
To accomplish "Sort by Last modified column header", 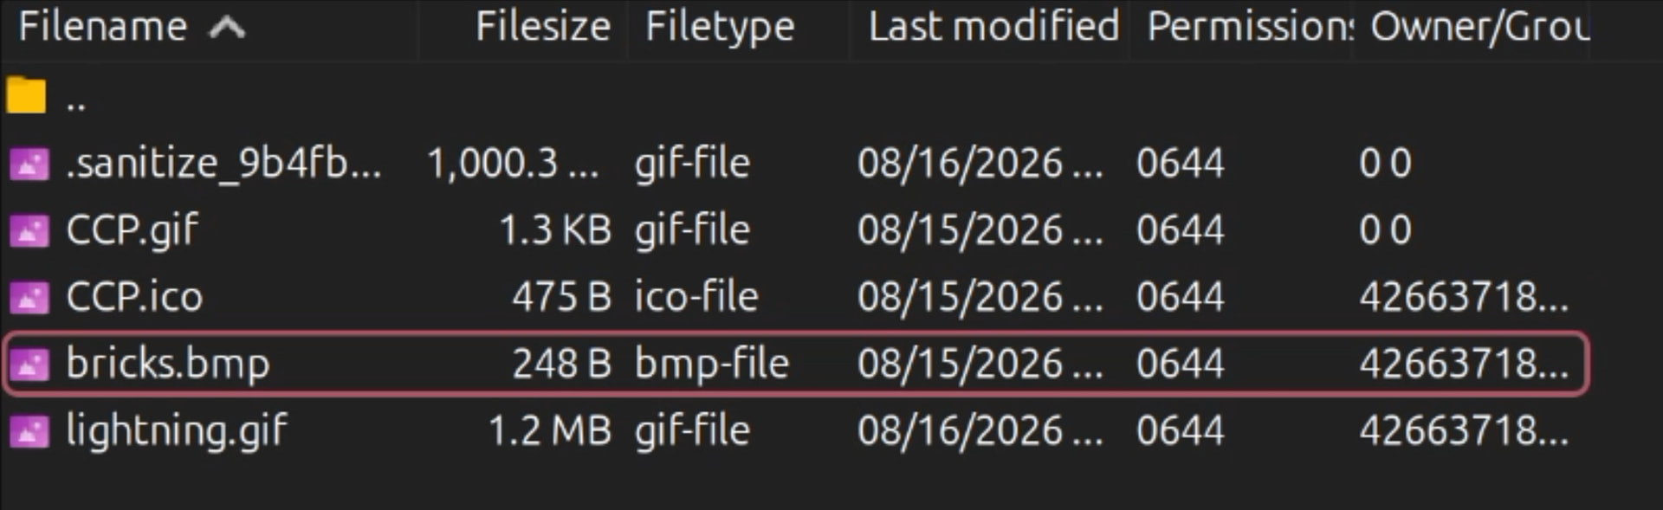I will point(993,27).
